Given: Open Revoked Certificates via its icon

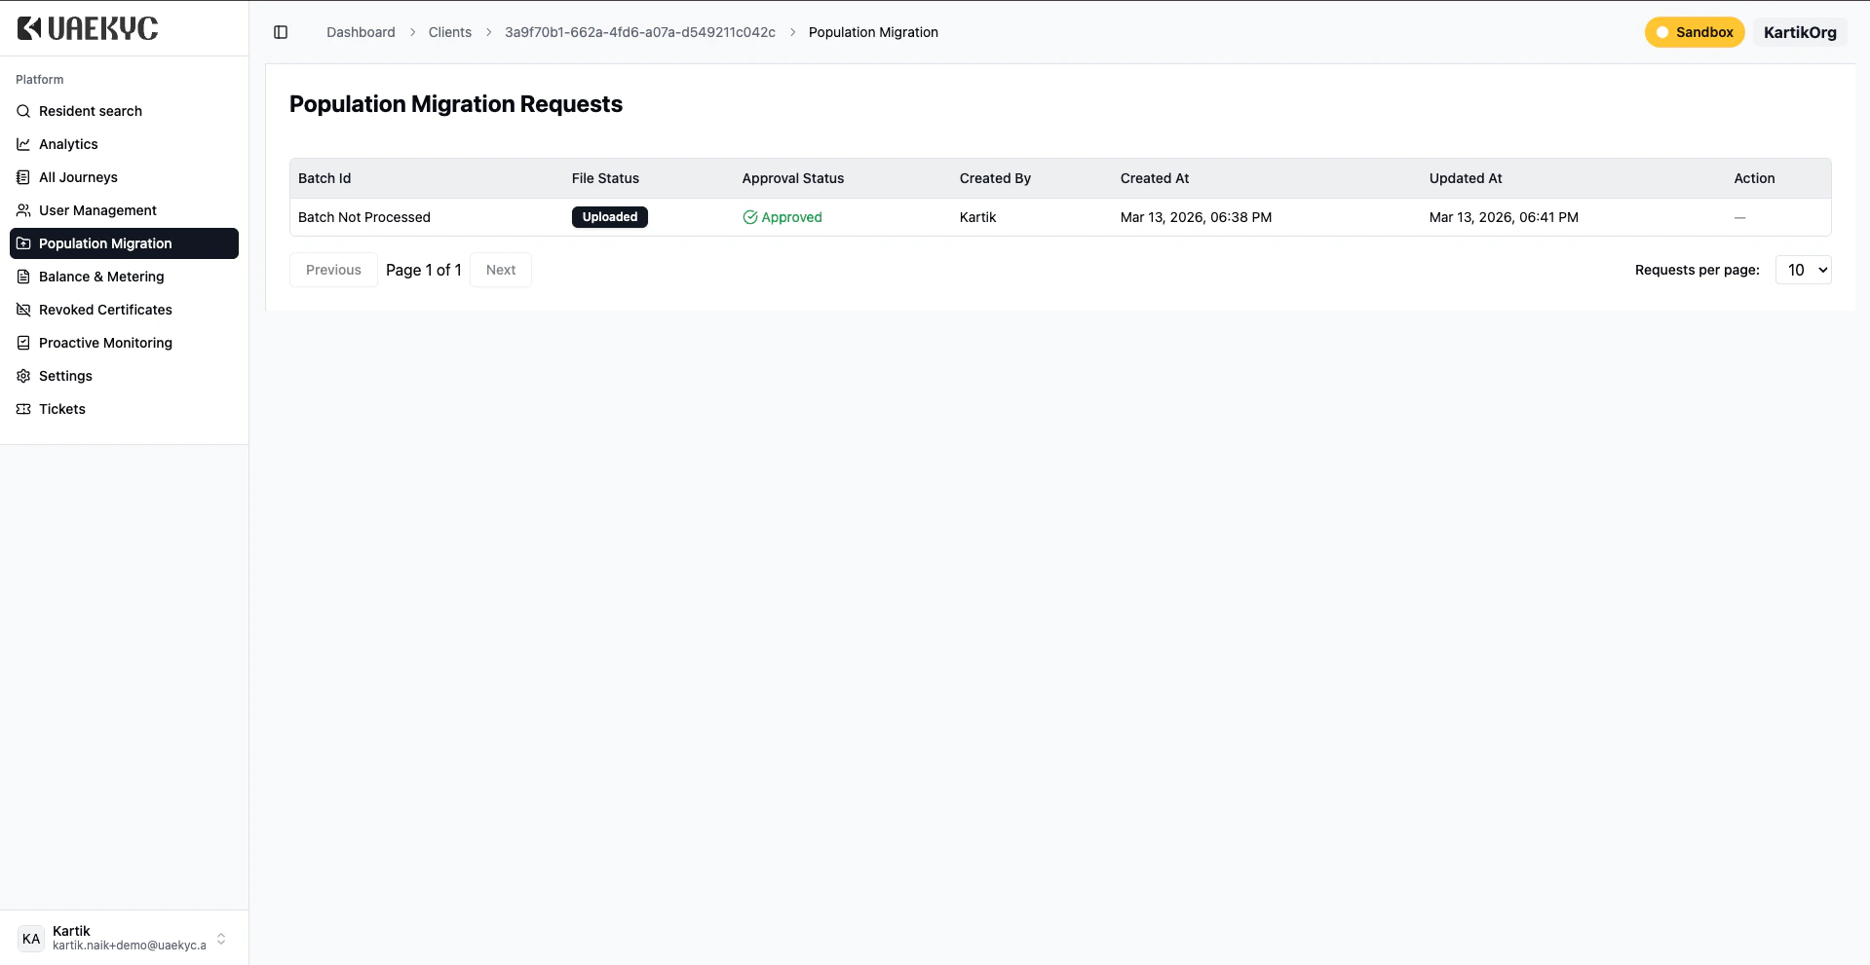Looking at the screenshot, I should click(x=21, y=309).
